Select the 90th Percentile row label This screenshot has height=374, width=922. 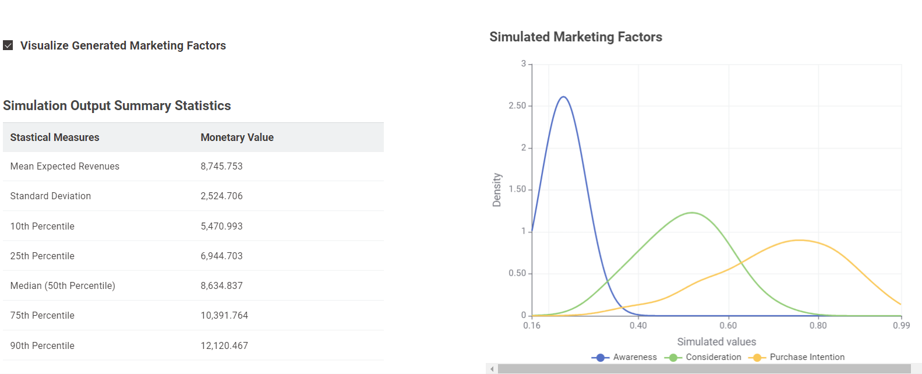click(43, 345)
